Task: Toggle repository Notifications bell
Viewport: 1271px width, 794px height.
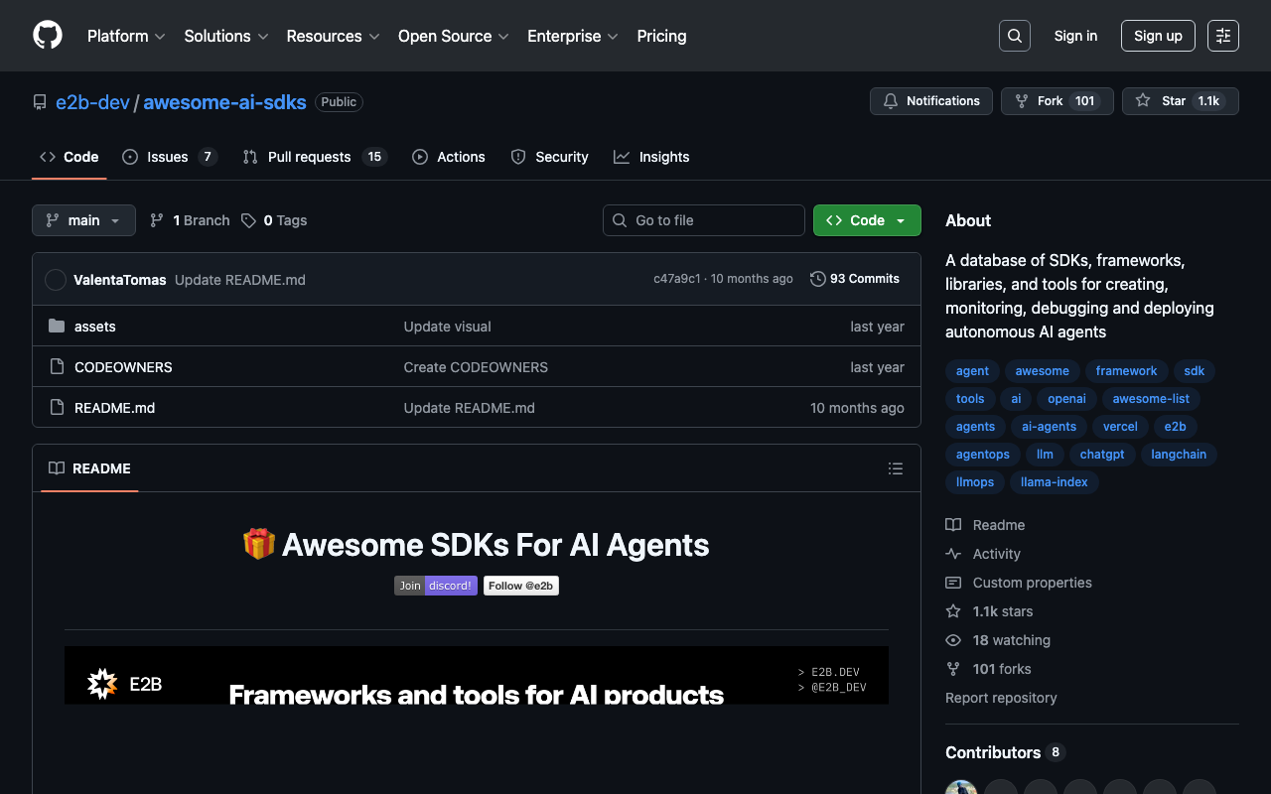Action: (930, 101)
